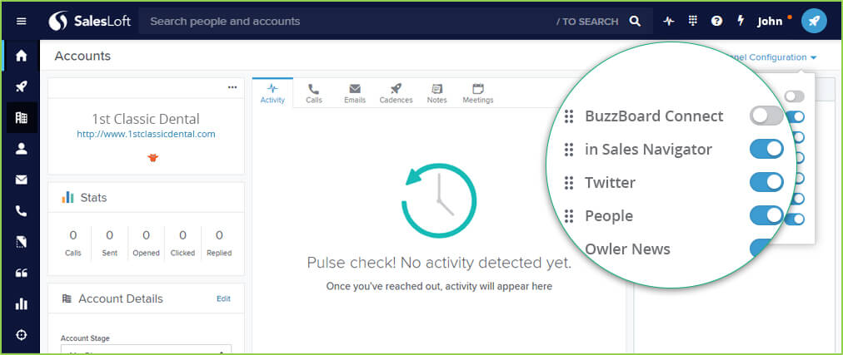Open Calls phone icon in sidebar
The width and height of the screenshot is (843, 355).
click(x=22, y=211)
